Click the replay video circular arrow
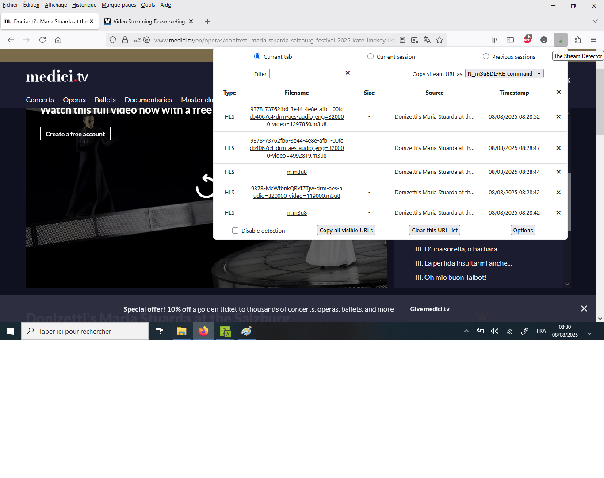This screenshot has height=478, width=604. point(205,186)
